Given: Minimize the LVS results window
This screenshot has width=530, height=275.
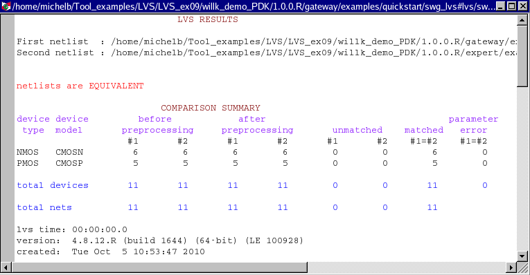Looking at the screenshot, I should click(x=502, y=6).
